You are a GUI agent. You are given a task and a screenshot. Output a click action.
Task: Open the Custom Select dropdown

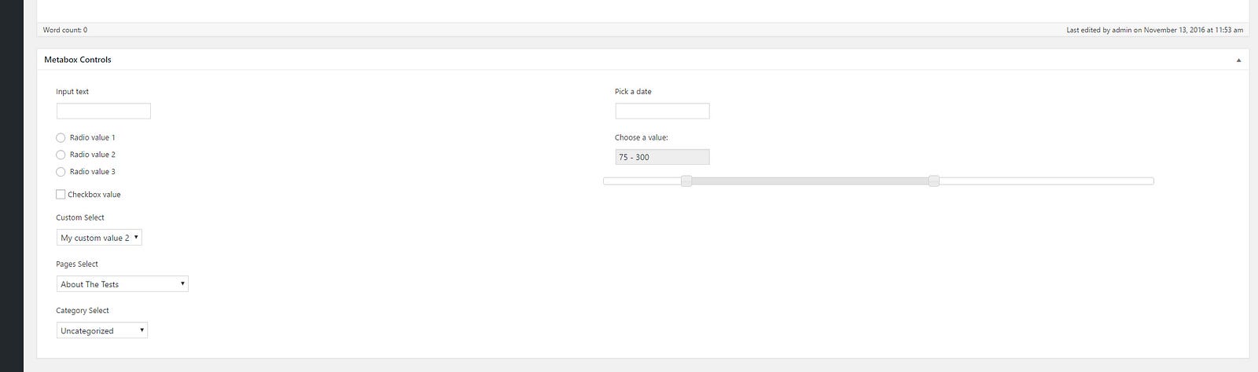click(99, 238)
